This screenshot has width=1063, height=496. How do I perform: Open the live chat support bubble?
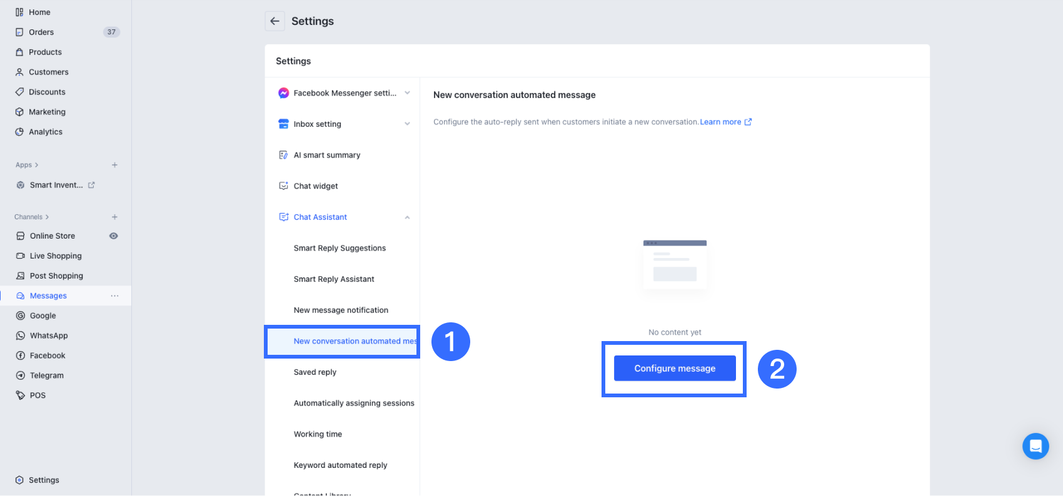point(1035,446)
